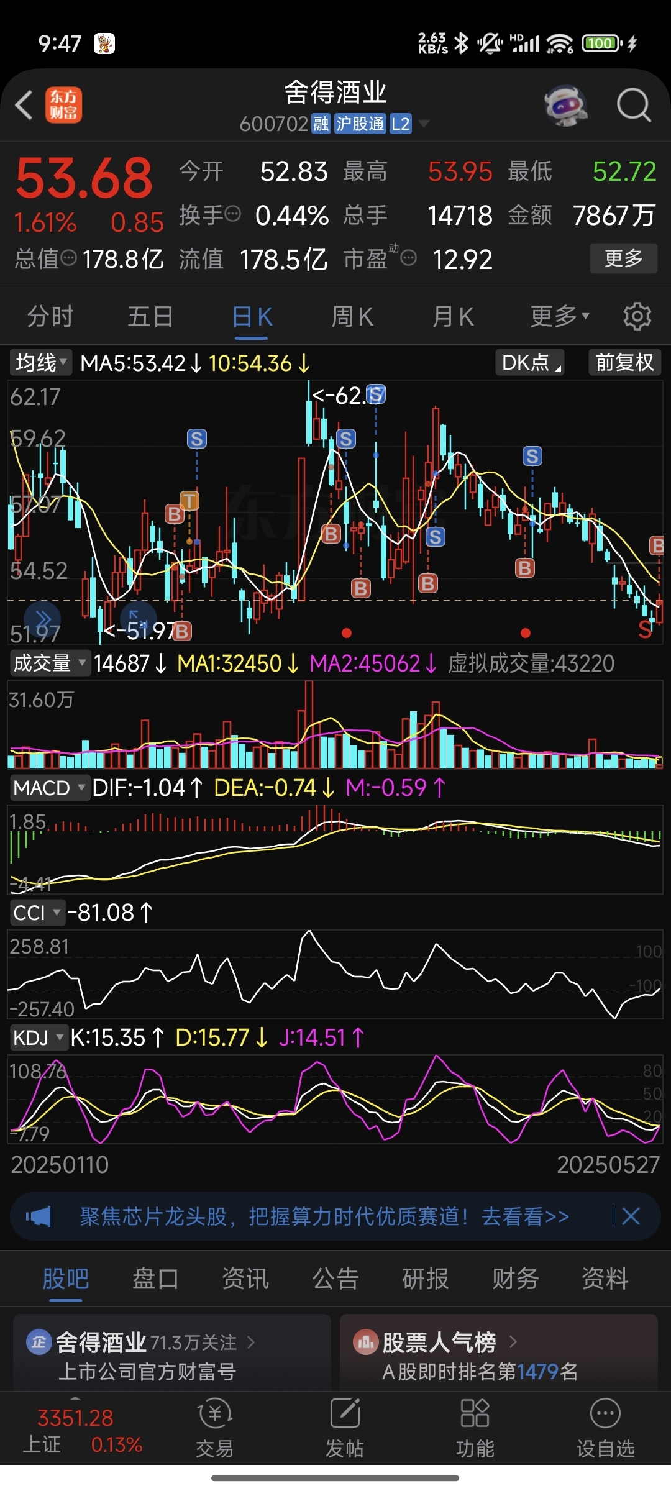Open the DK点 dropdown
Image resolution: width=671 pixels, height=1491 pixels.
pyautogui.click(x=529, y=362)
